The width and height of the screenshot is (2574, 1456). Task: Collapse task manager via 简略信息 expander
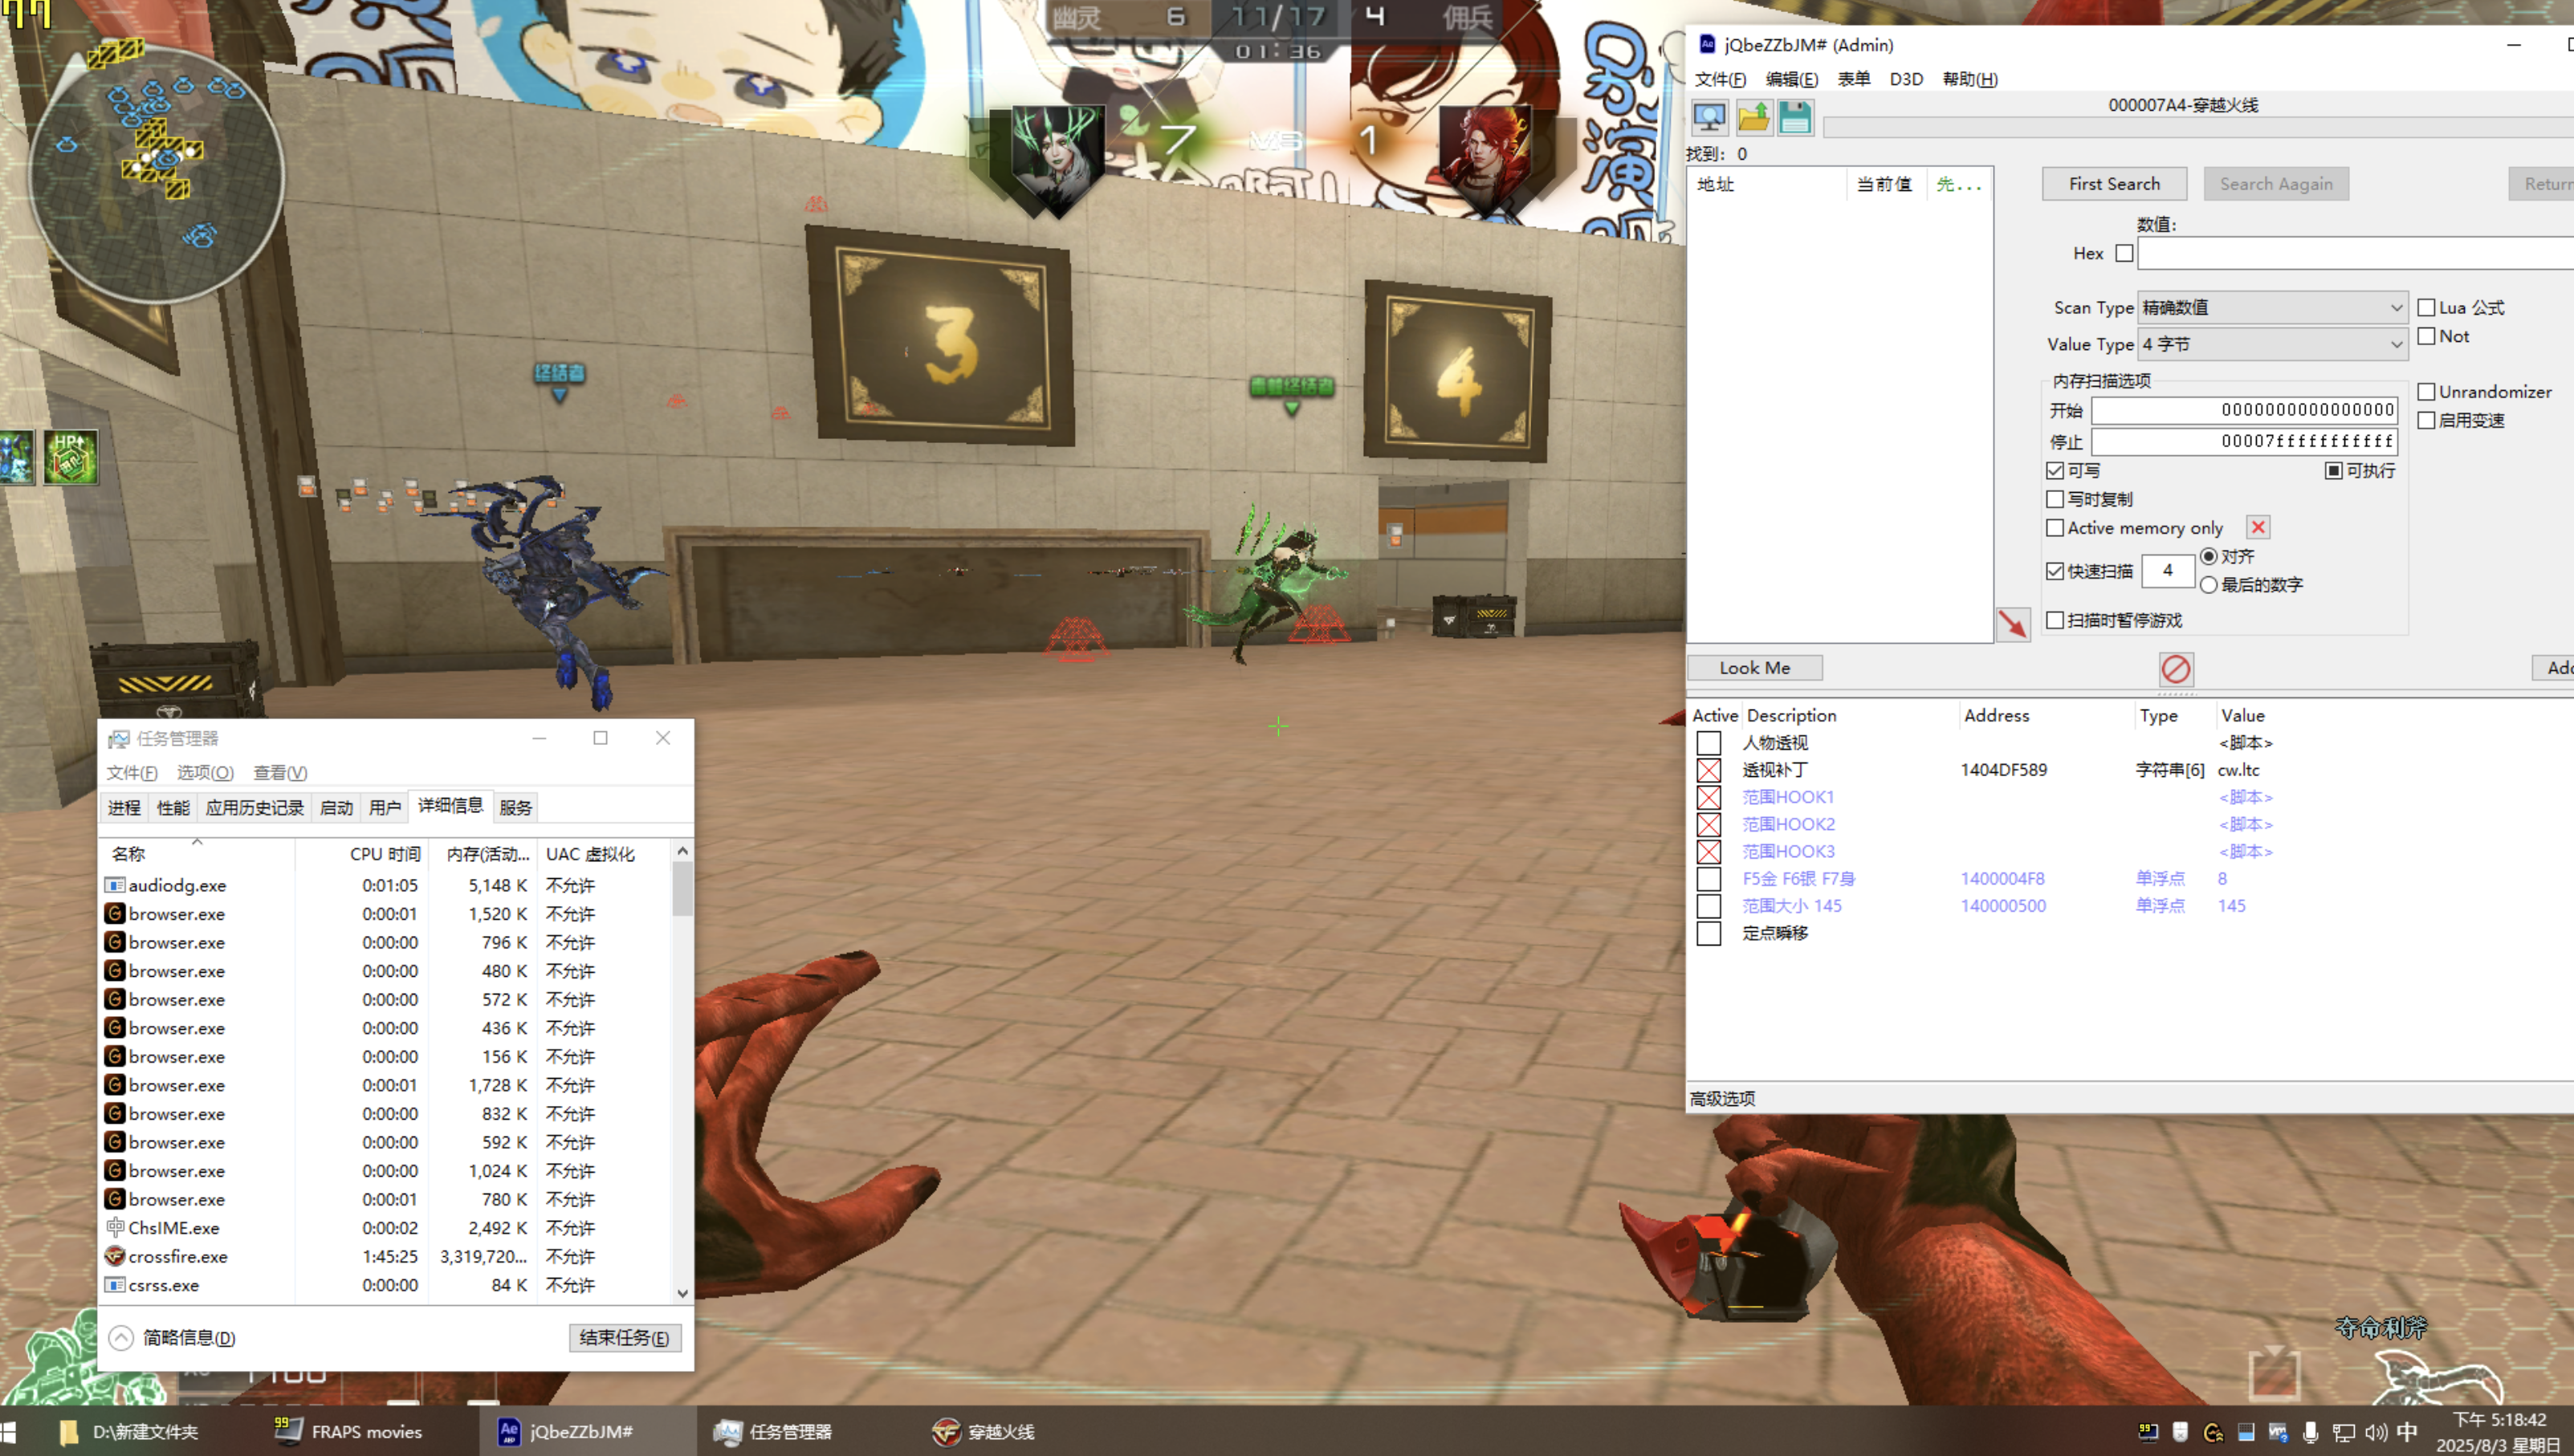[121, 1337]
